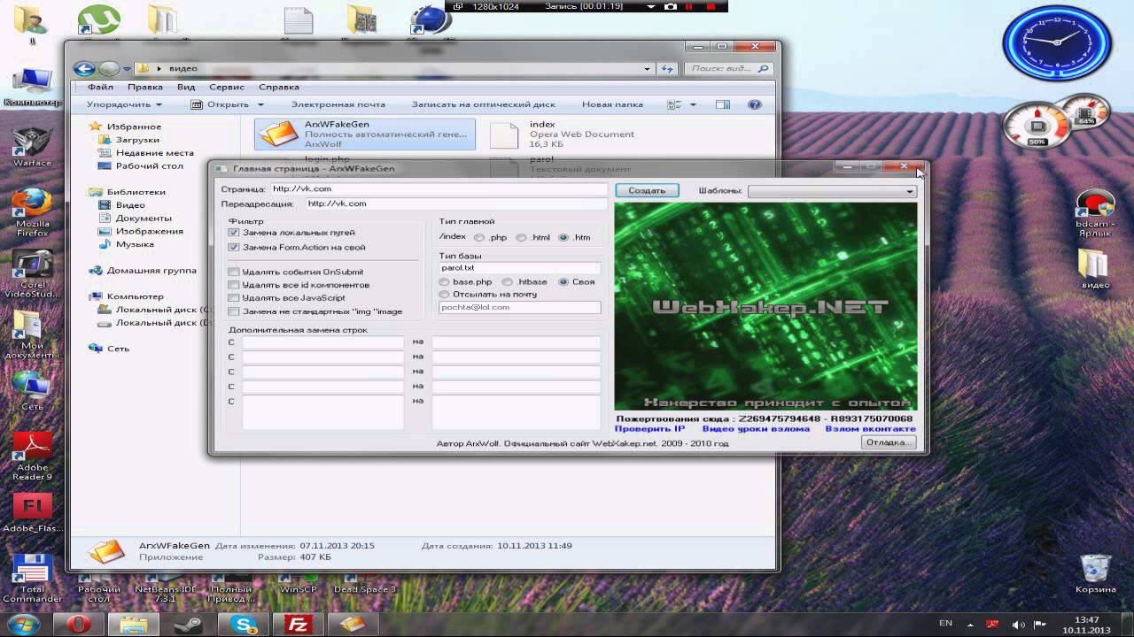Open the Правка menu in Explorer
Screen dimensions: 1134x637
click(x=144, y=87)
